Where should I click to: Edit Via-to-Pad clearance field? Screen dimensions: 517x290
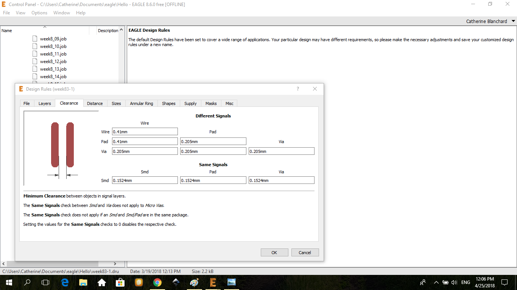(x=213, y=151)
